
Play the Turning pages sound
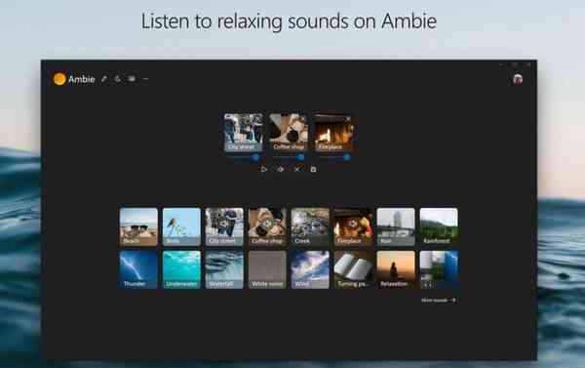[353, 269]
